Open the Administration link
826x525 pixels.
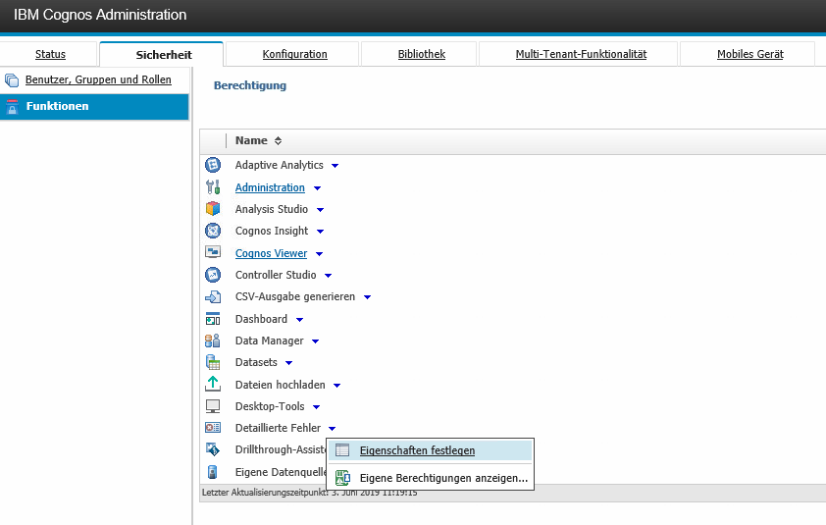(270, 187)
